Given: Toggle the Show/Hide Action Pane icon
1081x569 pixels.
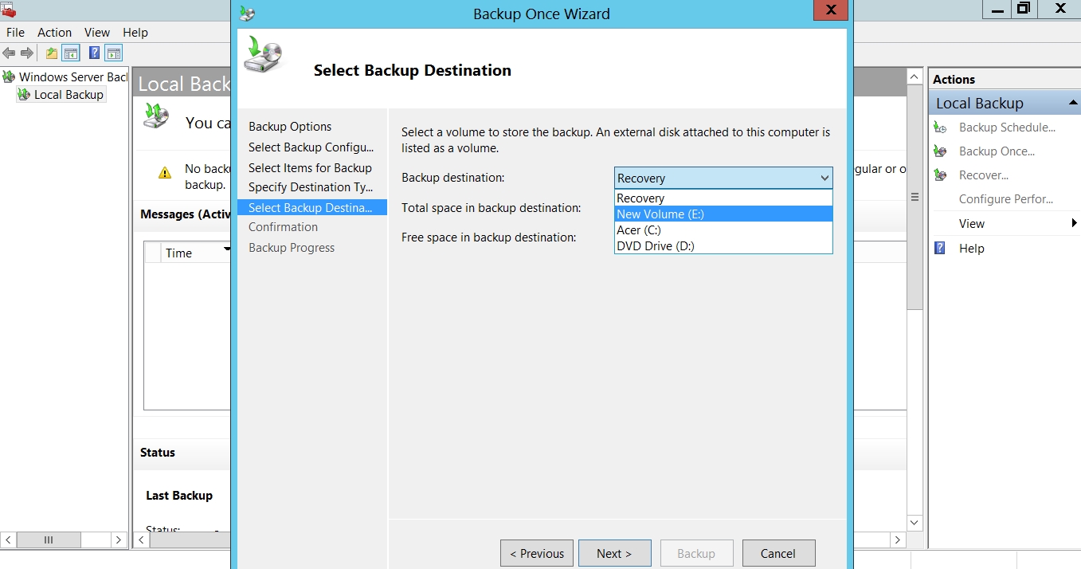Looking at the screenshot, I should (x=114, y=53).
